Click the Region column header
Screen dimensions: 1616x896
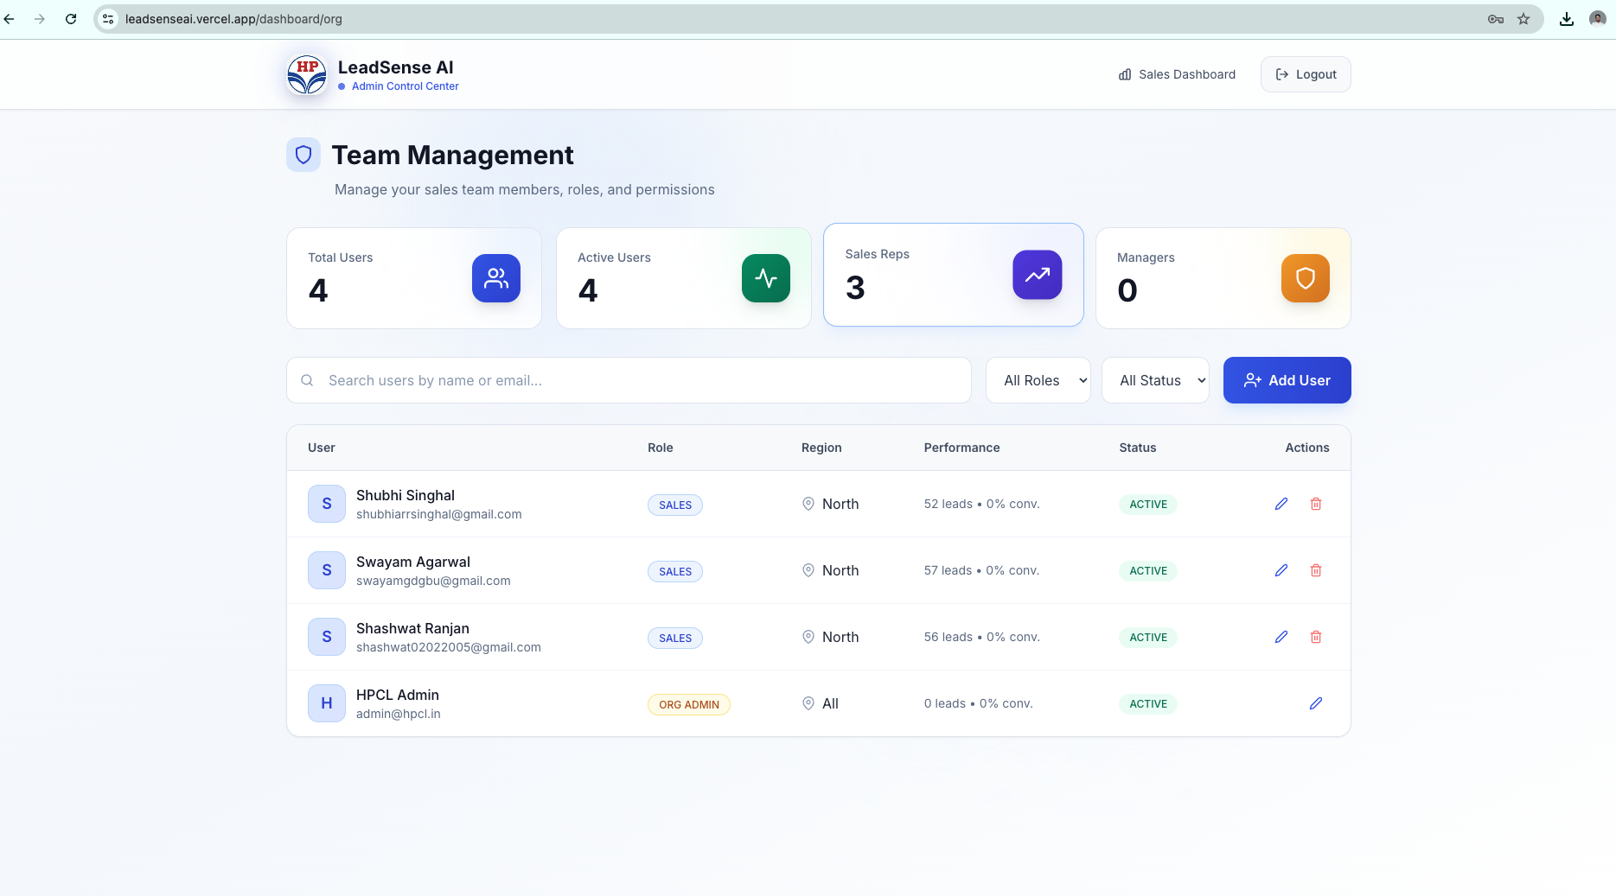tap(821, 448)
